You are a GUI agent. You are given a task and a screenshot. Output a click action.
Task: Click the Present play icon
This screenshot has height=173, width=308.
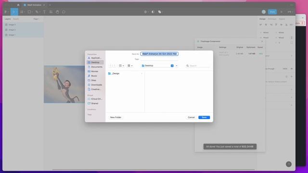pos(282,12)
